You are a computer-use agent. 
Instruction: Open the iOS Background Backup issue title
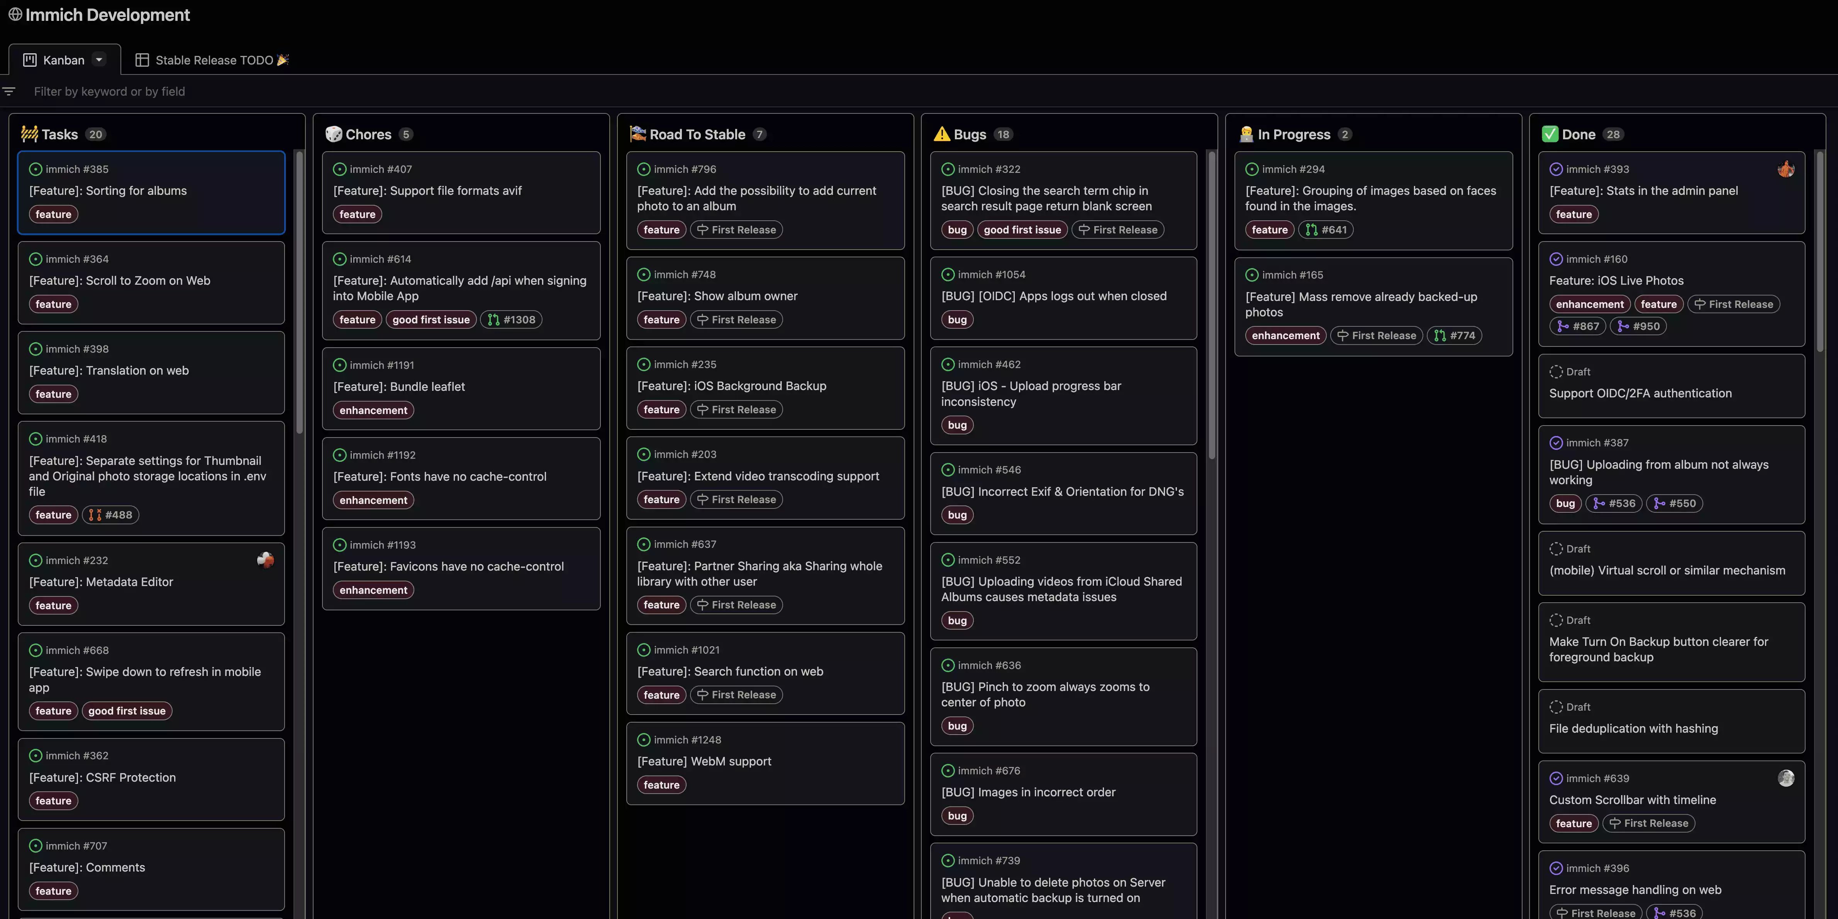click(731, 386)
